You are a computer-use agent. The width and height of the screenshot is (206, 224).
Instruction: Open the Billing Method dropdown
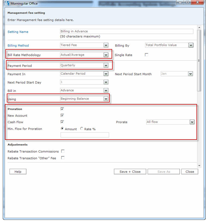(x=106, y=45)
